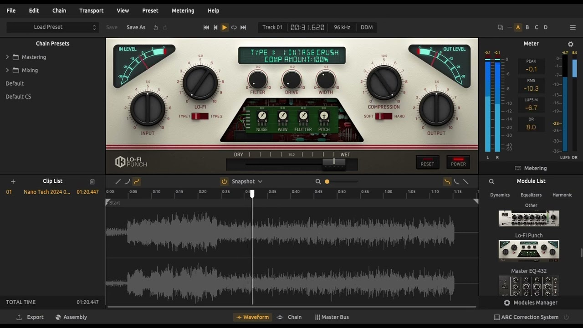Select the curved fade-out shape icon

(x=456, y=181)
